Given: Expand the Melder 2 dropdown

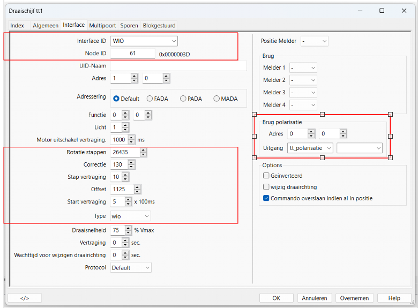Looking at the screenshot, I should (x=303, y=80).
